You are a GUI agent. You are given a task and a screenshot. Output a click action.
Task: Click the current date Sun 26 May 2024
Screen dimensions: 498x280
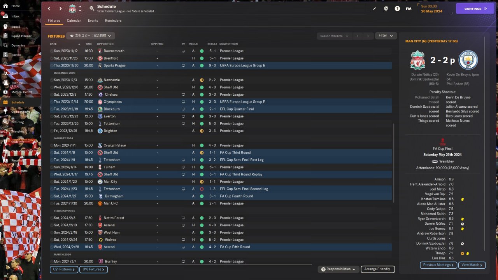pos(431,9)
